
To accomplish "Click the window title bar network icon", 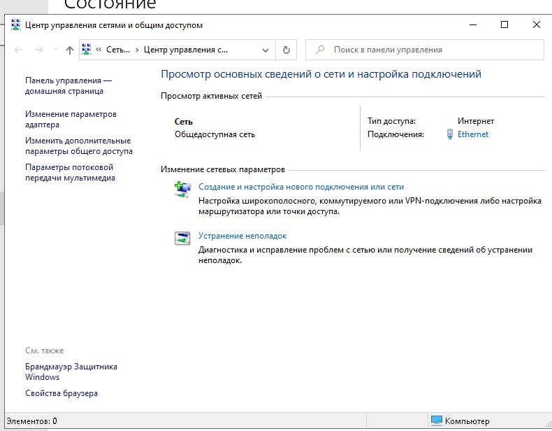I will (x=15, y=25).
